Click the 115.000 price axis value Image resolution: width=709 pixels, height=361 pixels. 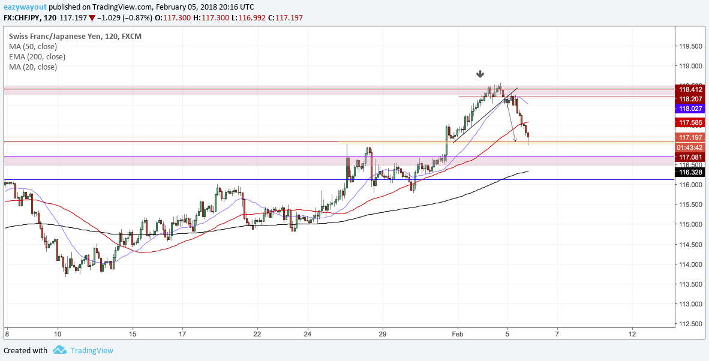pos(692,224)
